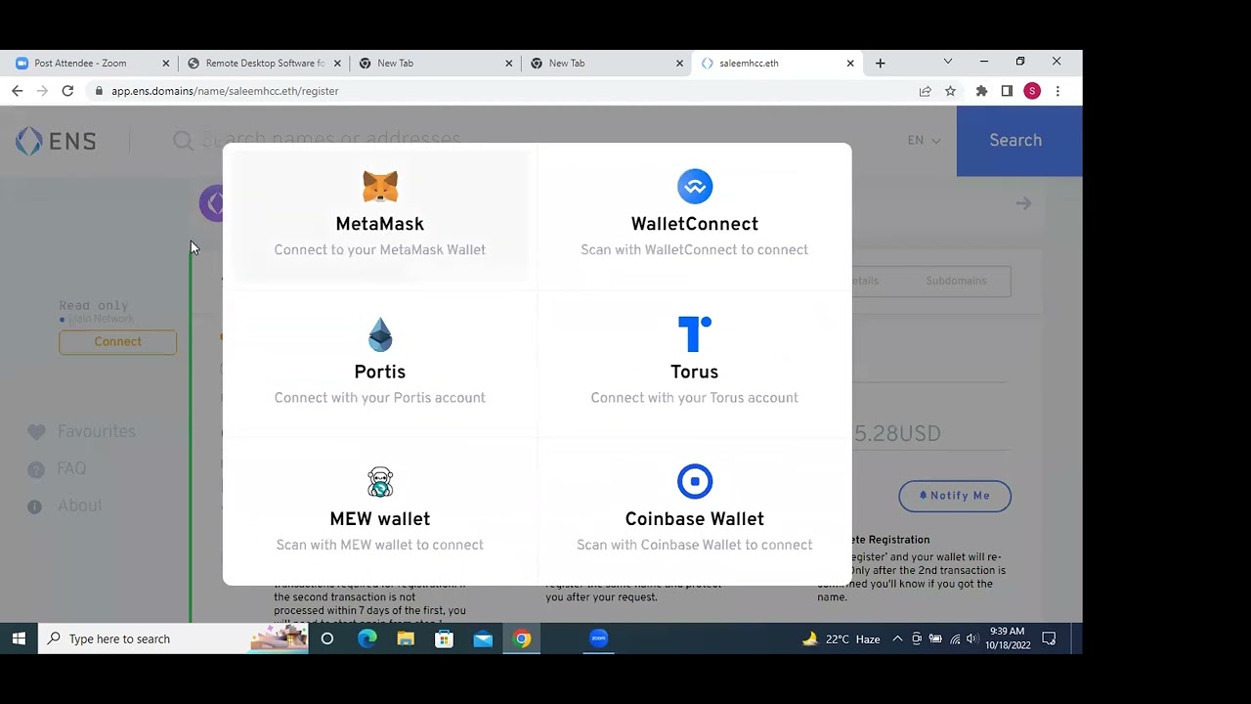Screen dimensions: 1251x704
Task: Click 'Connect to your MetaMask Wallet' text
Action: 380,250
